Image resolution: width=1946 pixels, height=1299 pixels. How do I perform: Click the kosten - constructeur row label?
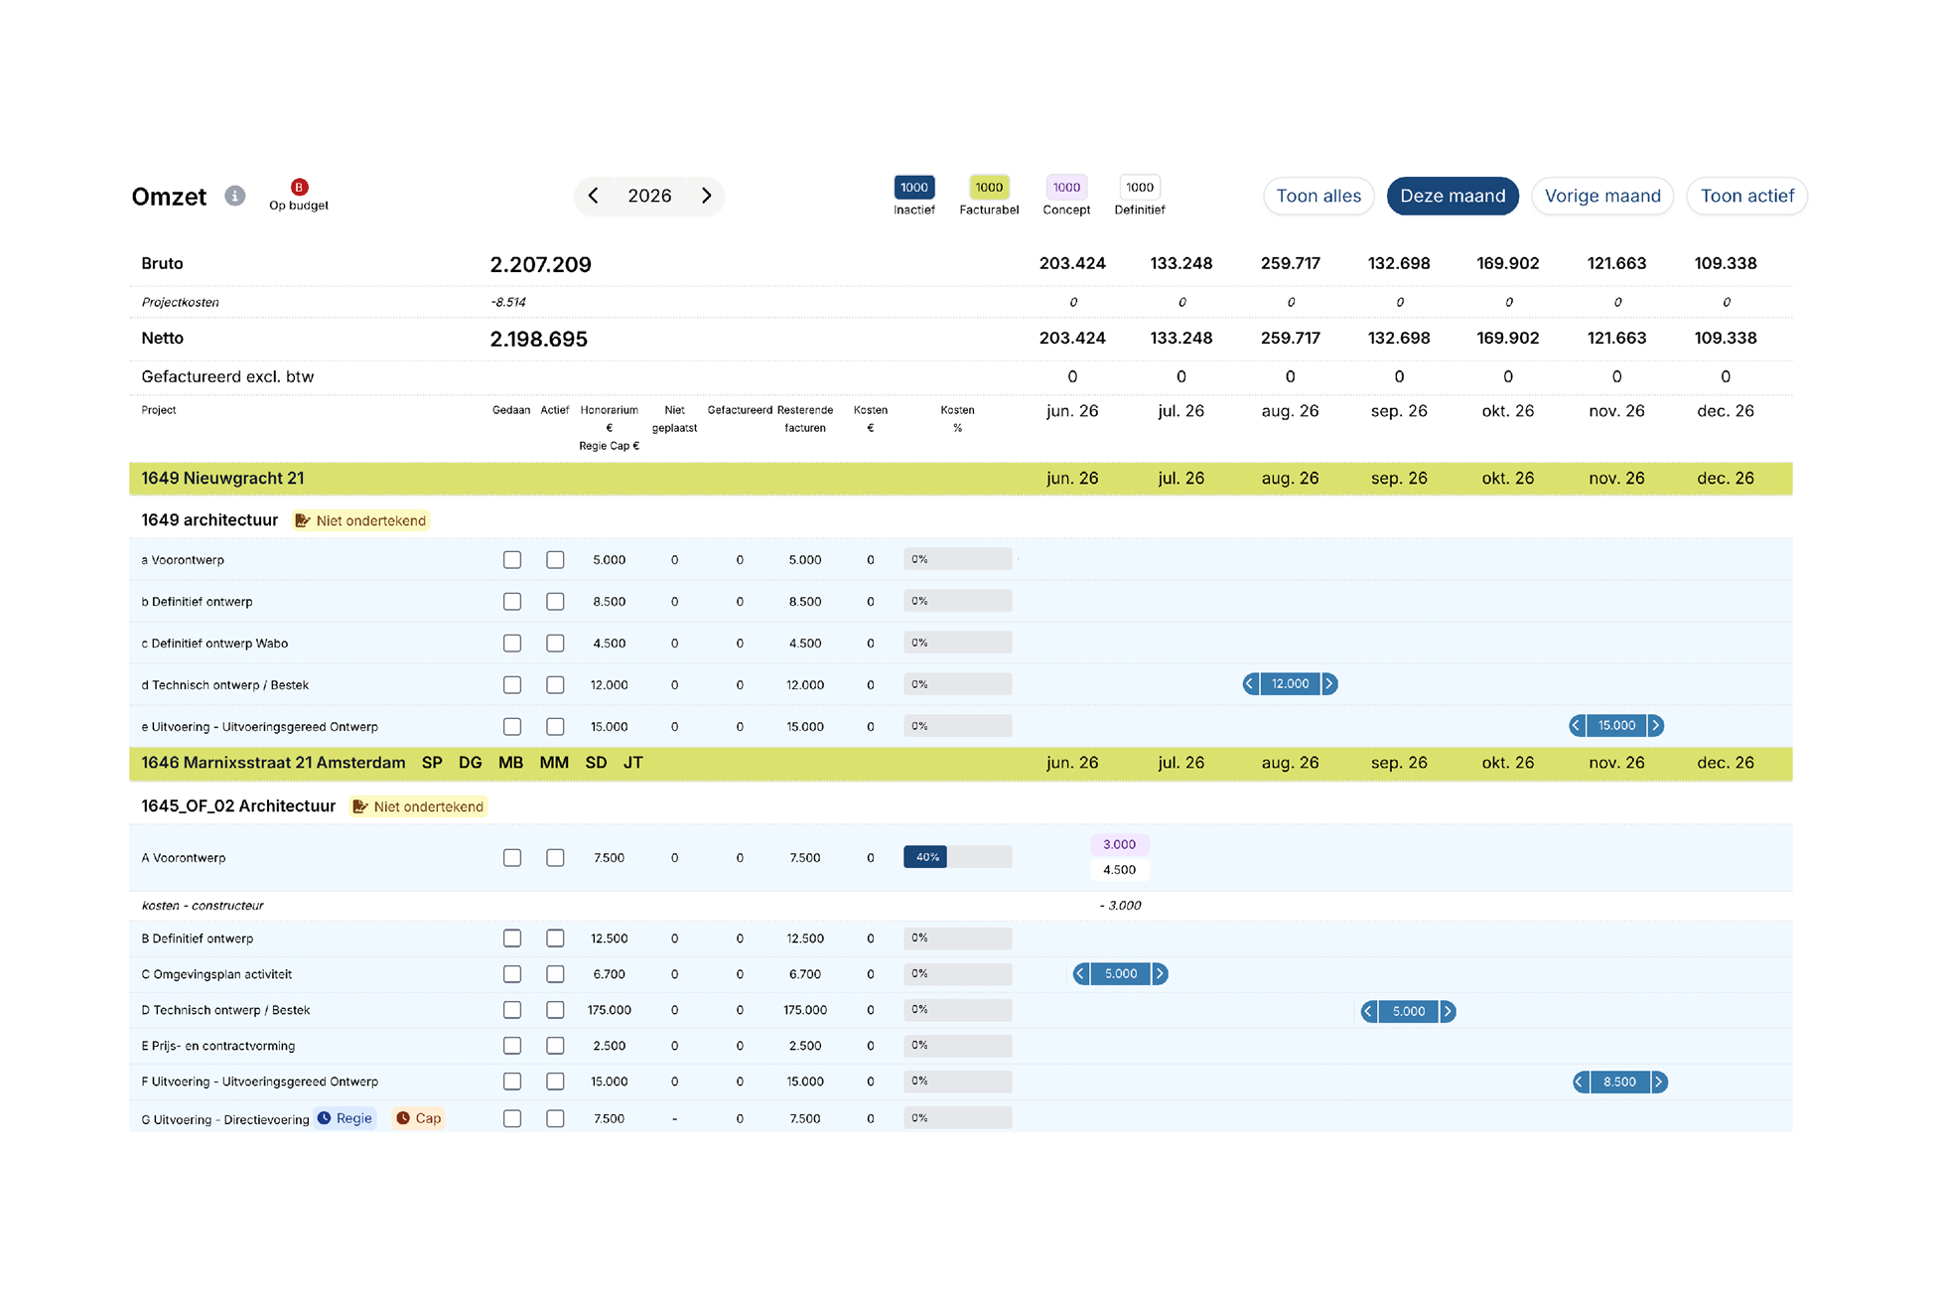click(x=203, y=906)
